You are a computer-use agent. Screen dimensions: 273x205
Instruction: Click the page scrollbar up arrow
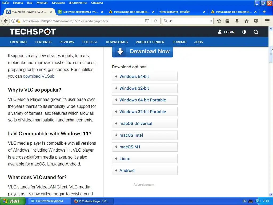pos(271,29)
